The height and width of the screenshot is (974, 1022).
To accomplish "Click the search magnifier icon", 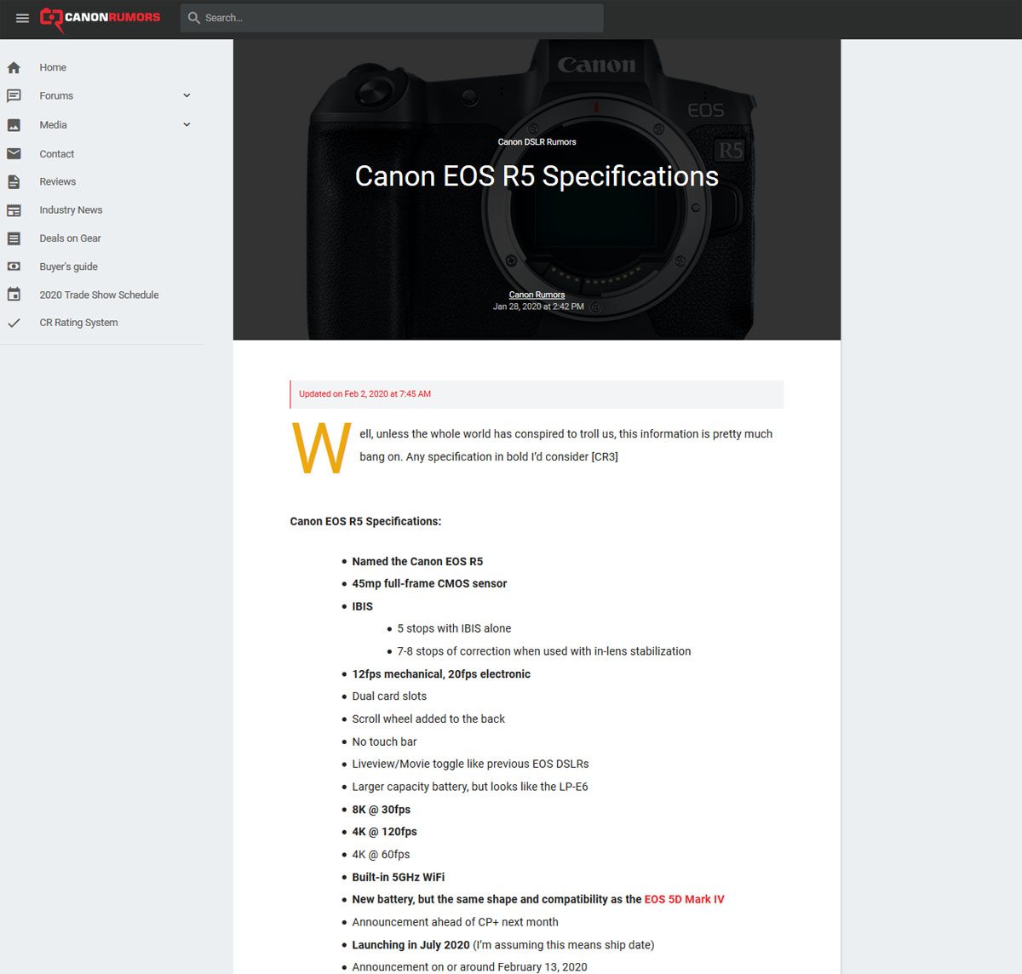I will 194,18.
